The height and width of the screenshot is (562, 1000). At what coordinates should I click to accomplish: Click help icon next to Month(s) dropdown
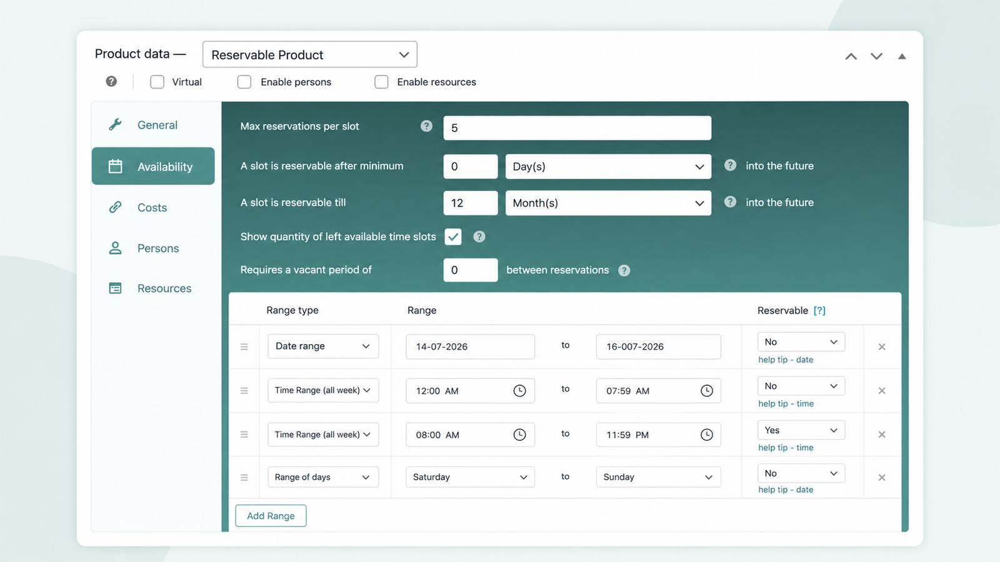click(x=730, y=202)
